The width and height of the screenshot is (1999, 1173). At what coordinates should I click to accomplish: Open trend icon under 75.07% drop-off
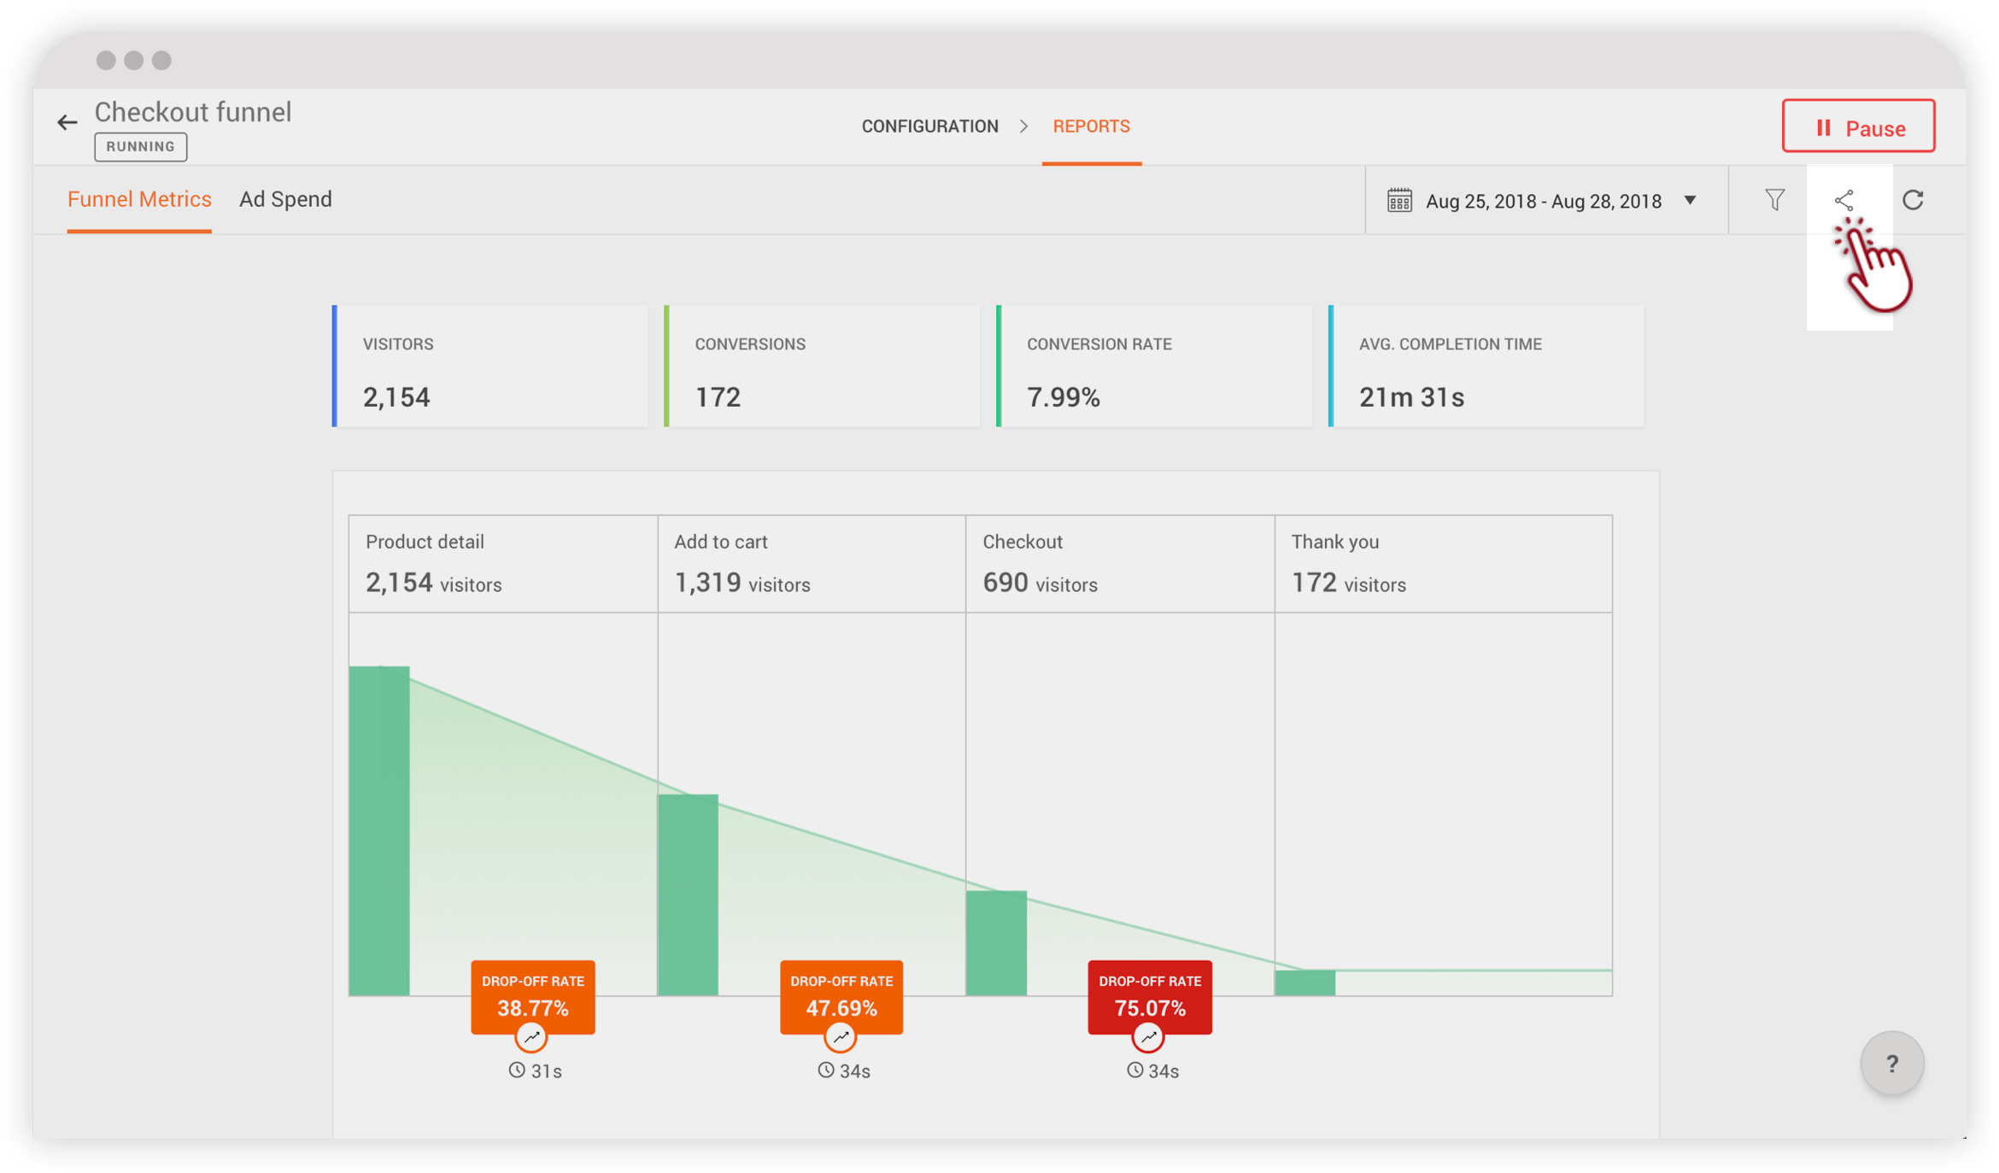(1148, 1037)
